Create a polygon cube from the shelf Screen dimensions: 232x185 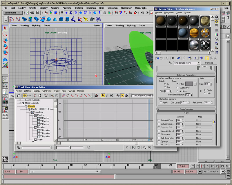(61, 19)
